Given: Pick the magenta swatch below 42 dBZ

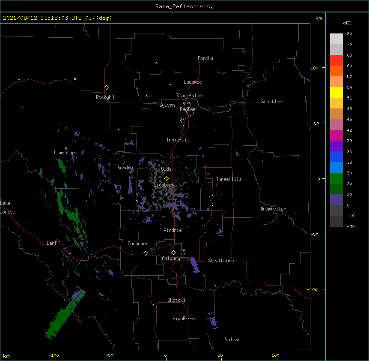Looking at the screenshot, I should coord(336,135).
